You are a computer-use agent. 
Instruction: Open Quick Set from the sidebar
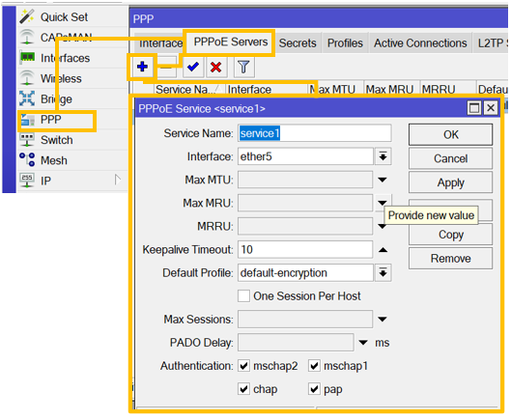pyautogui.click(x=64, y=17)
